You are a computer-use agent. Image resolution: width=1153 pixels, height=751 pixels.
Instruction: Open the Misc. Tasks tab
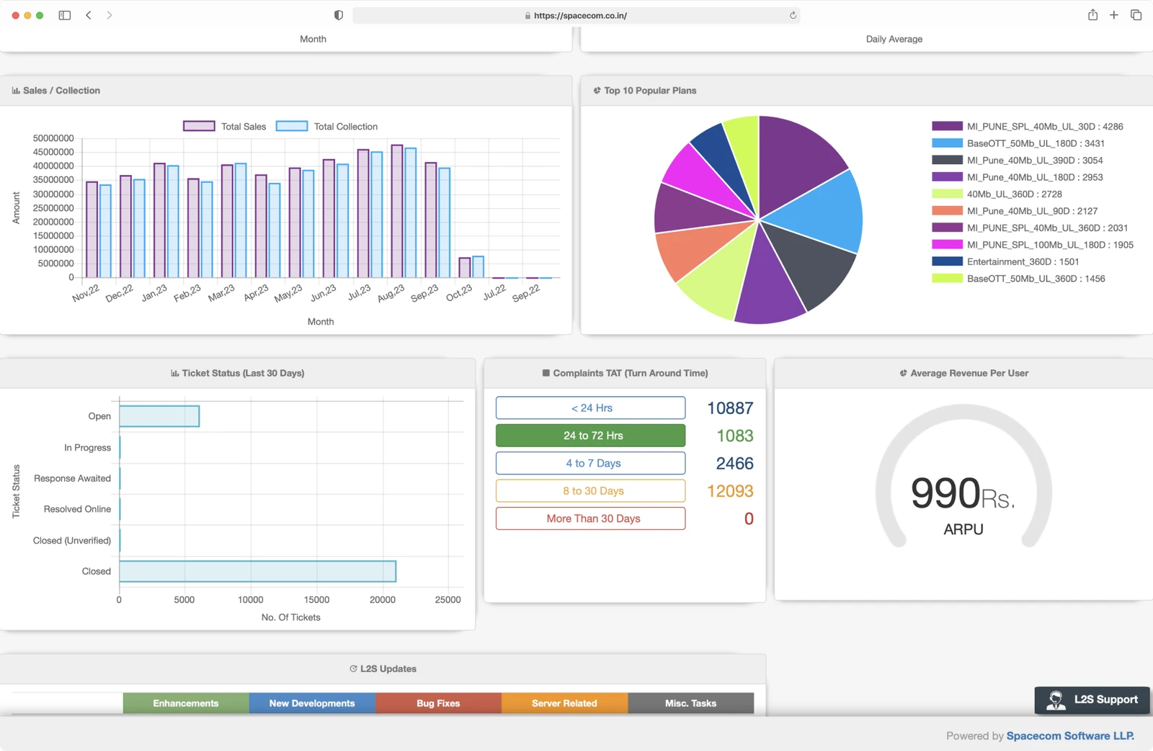[690, 703]
